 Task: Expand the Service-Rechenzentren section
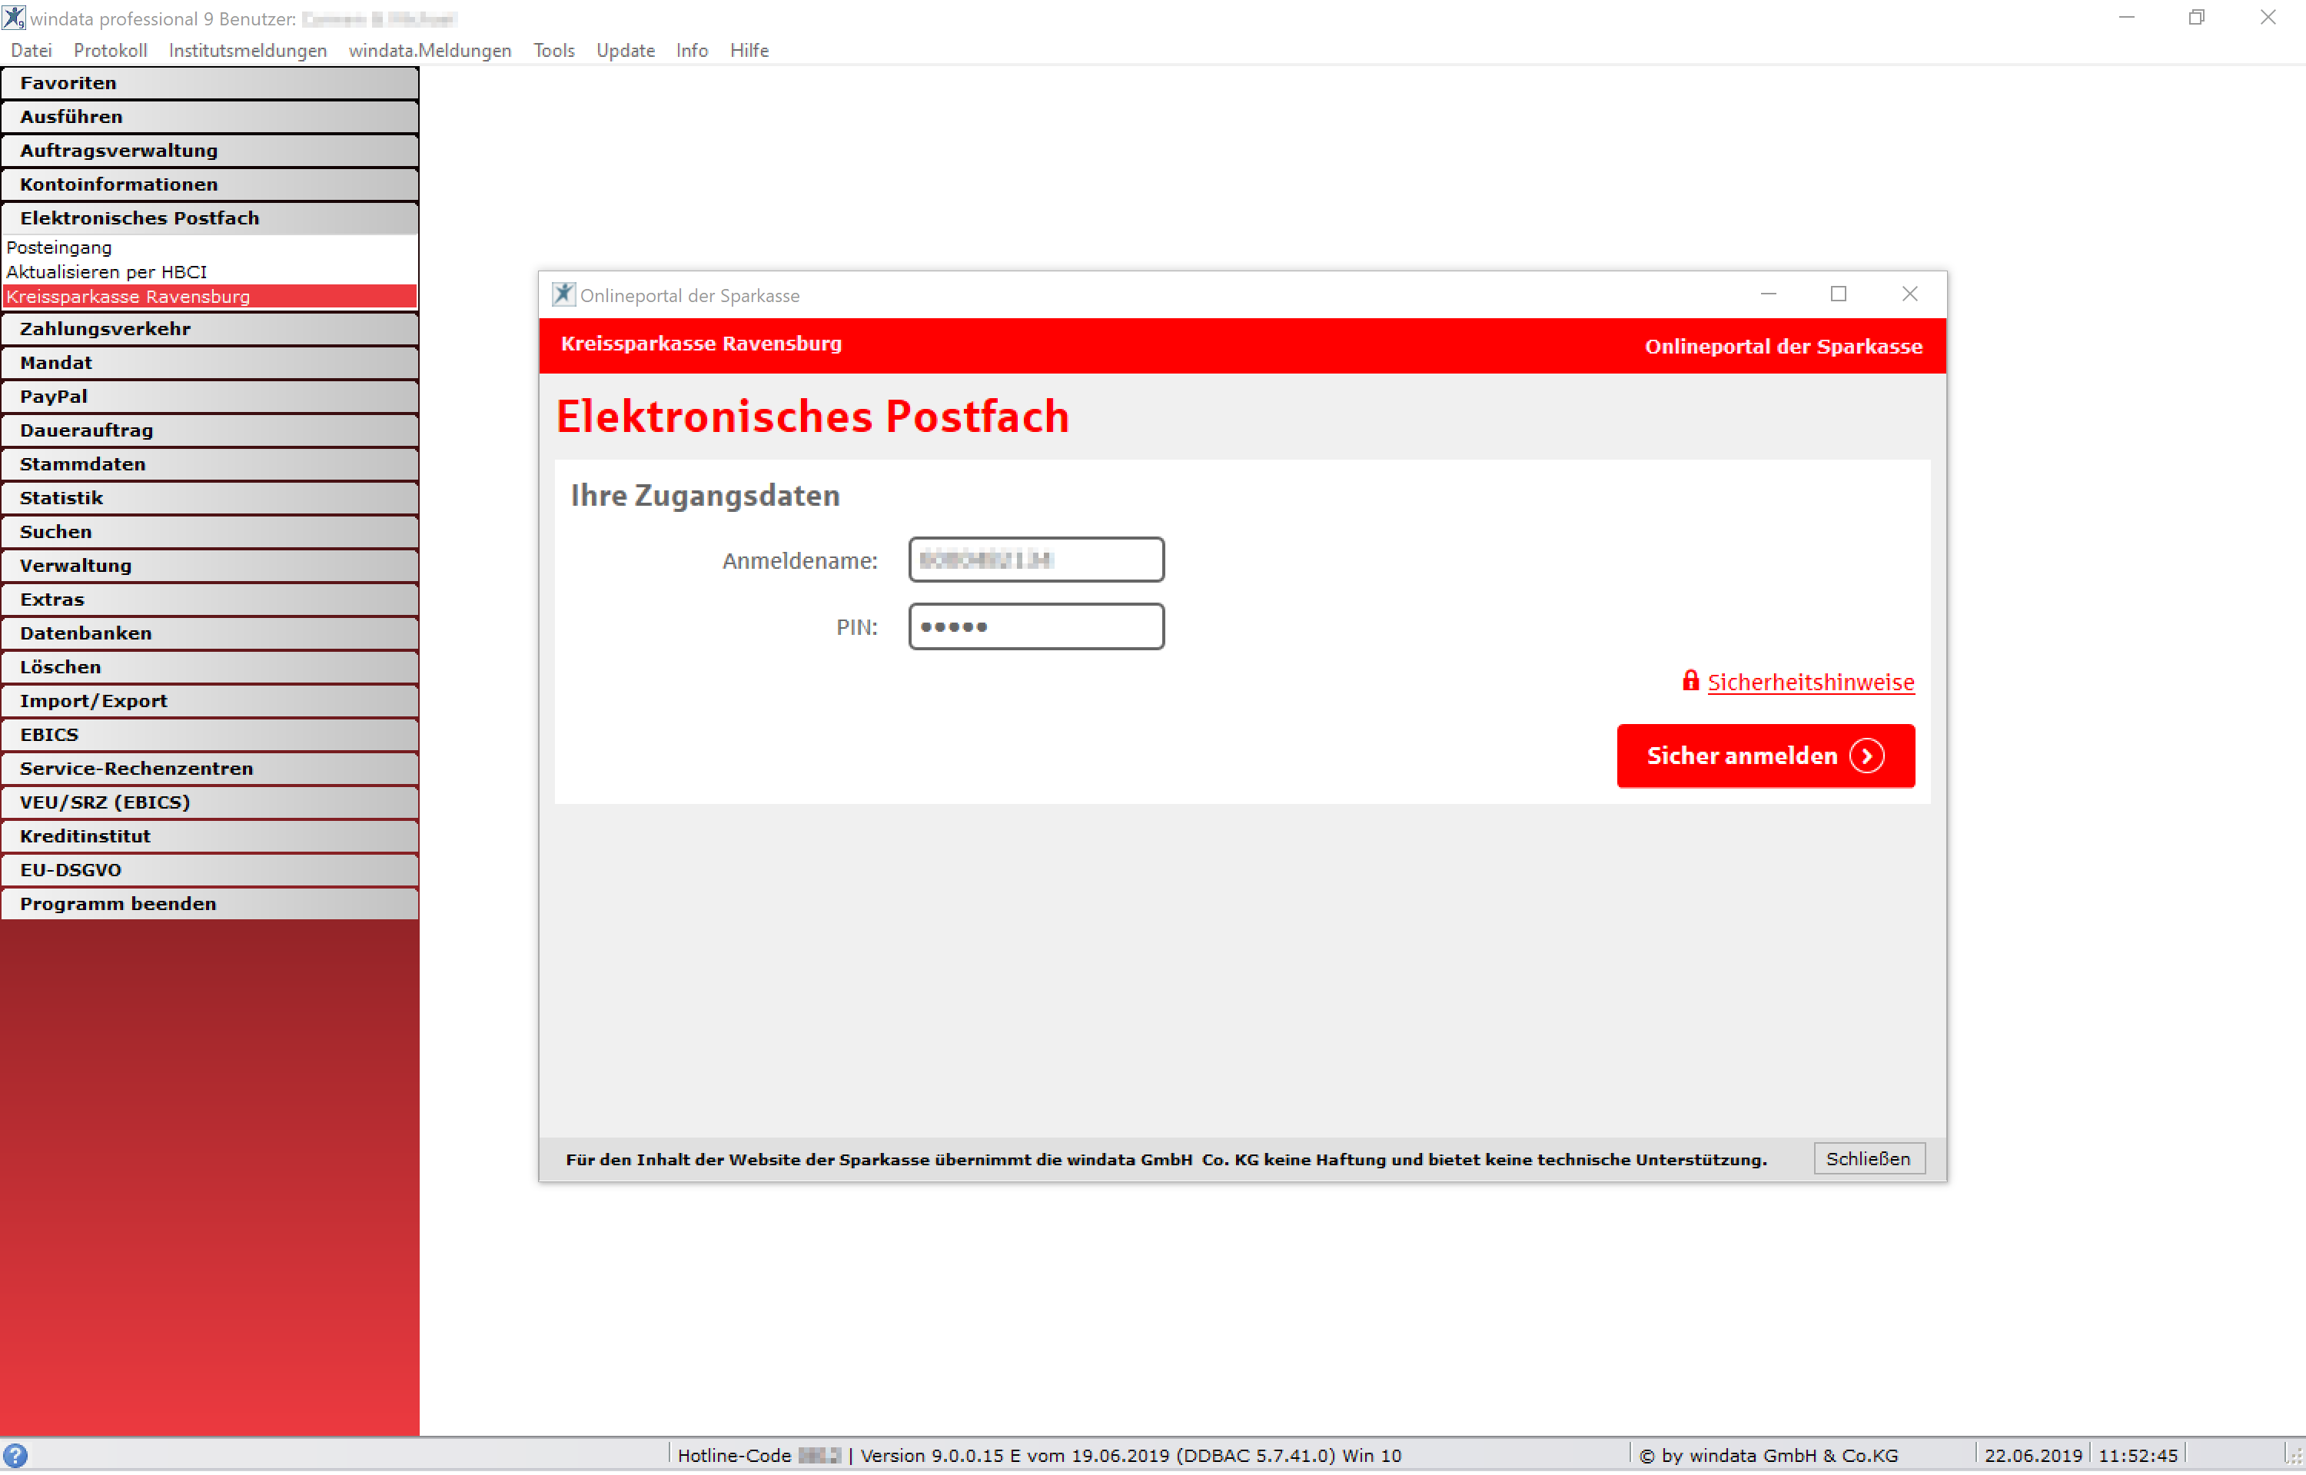(x=210, y=768)
